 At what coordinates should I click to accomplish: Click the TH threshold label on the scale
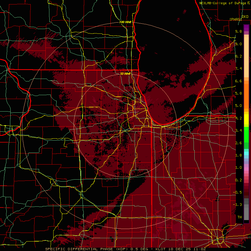(240, 217)
